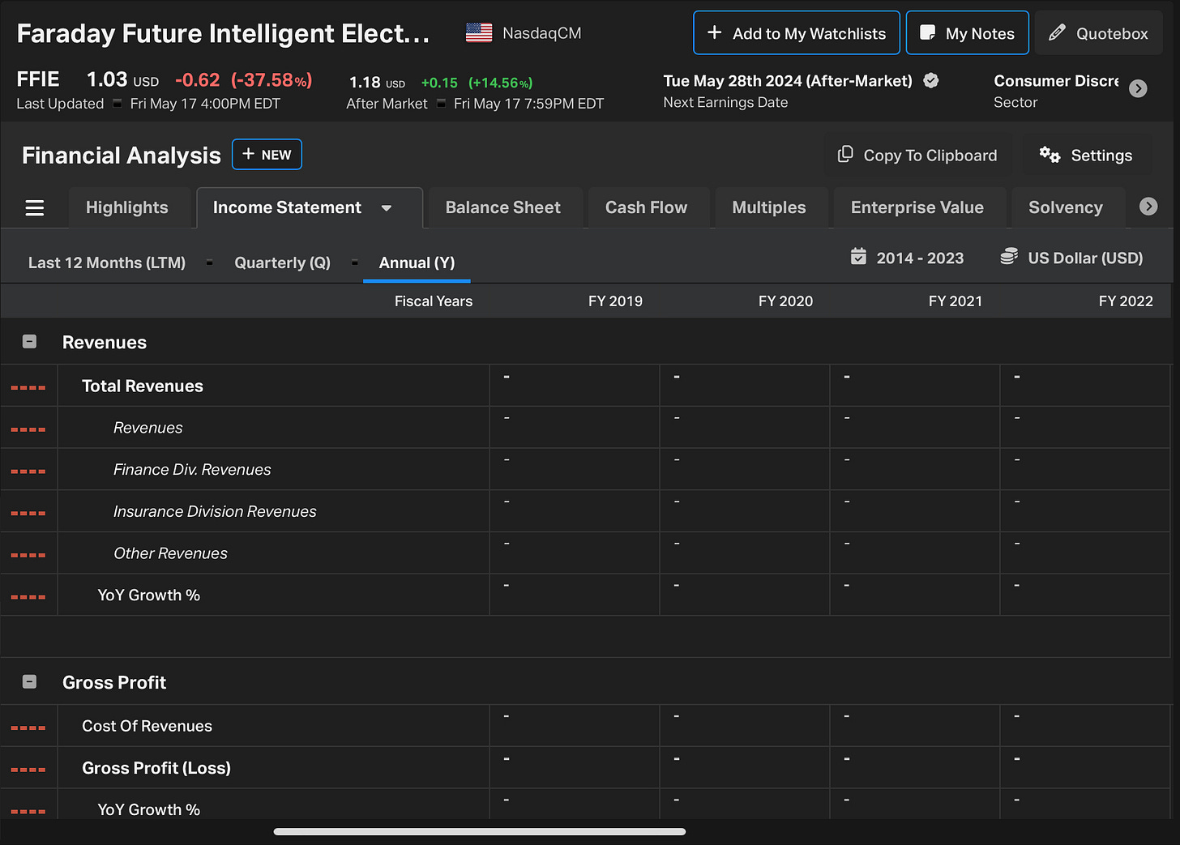The width and height of the screenshot is (1180, 845).
Task: Click the Insurance Division Revenues row label
Action: 215,512
